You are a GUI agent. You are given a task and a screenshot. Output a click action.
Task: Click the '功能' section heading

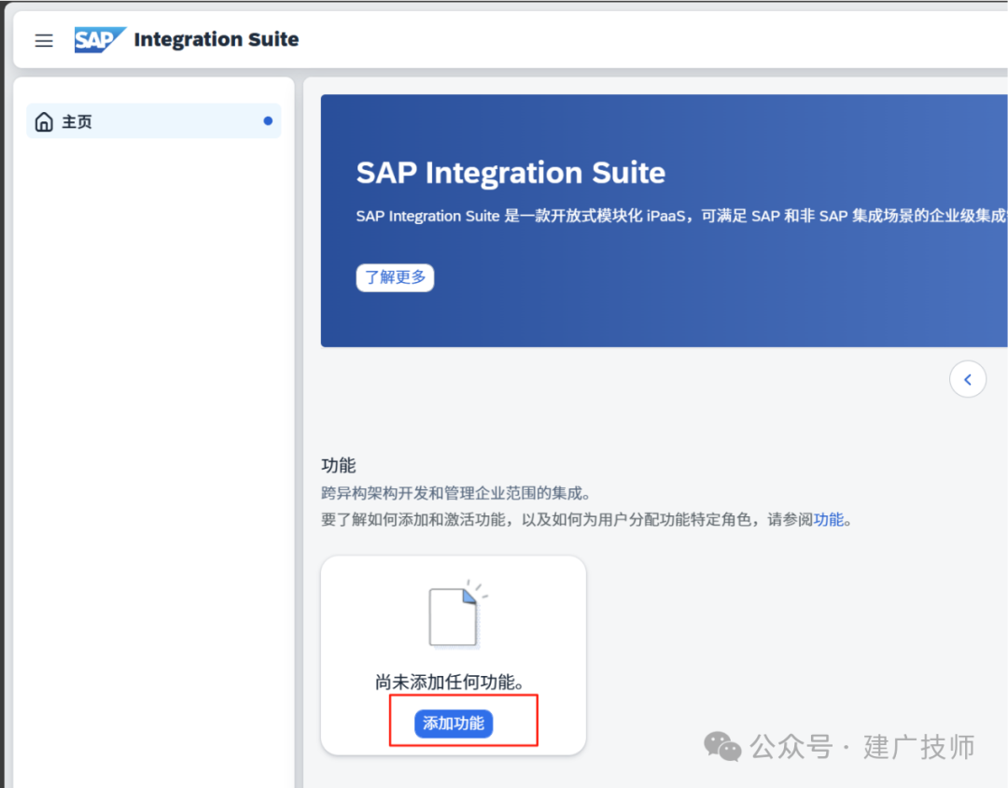pos(338,465)
